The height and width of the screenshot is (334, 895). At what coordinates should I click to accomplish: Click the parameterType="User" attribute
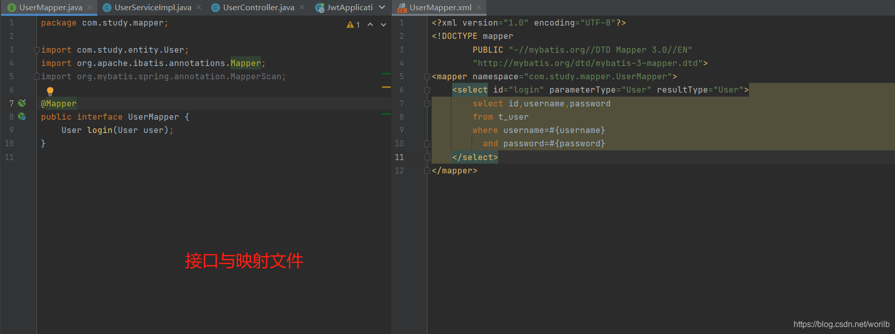pyautogui.click(x=600, y=90)
